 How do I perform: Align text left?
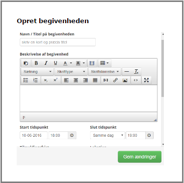66,80
